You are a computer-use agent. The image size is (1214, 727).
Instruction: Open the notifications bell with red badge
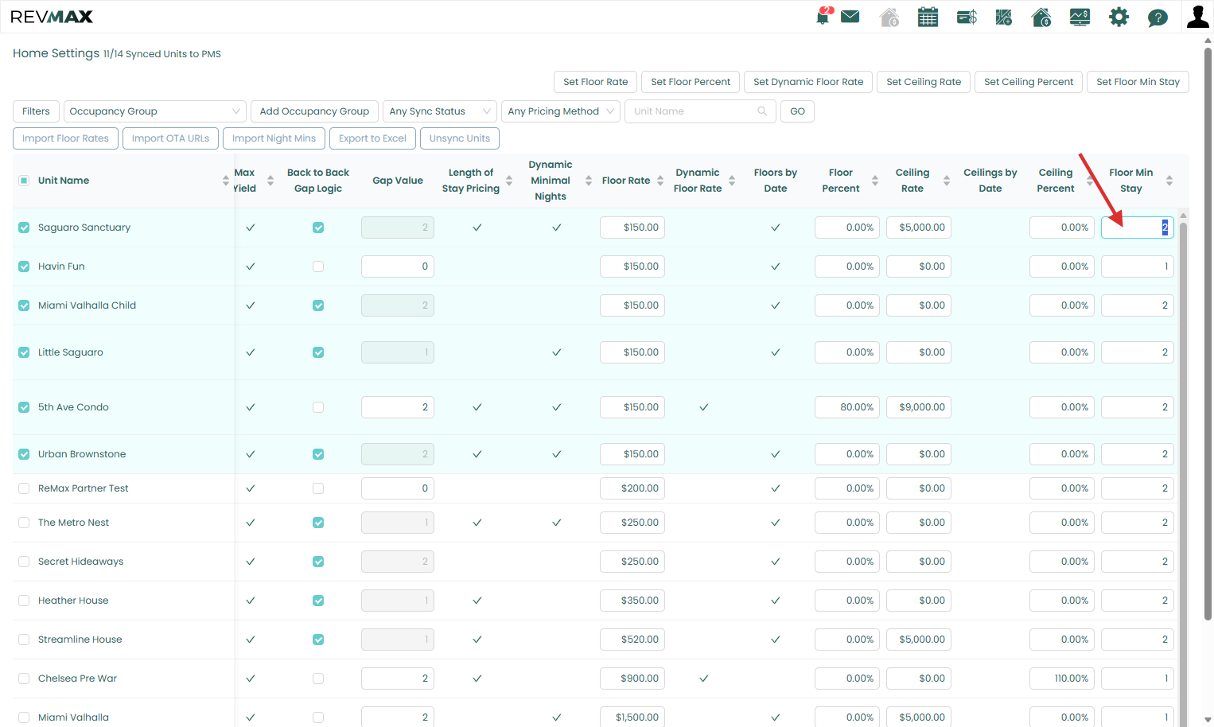[x=823, y=17]
